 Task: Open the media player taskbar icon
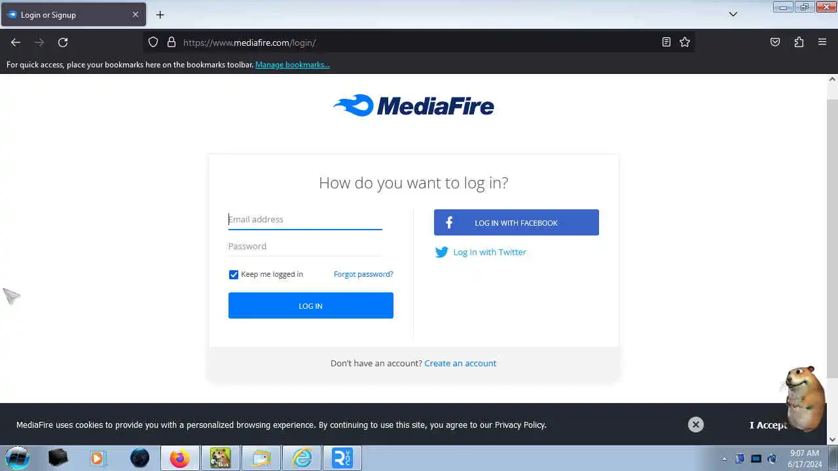[x=98, y=458]
